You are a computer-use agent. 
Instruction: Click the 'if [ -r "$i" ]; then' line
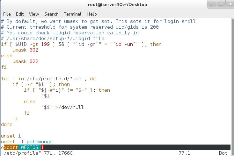[x=41, y=84]
